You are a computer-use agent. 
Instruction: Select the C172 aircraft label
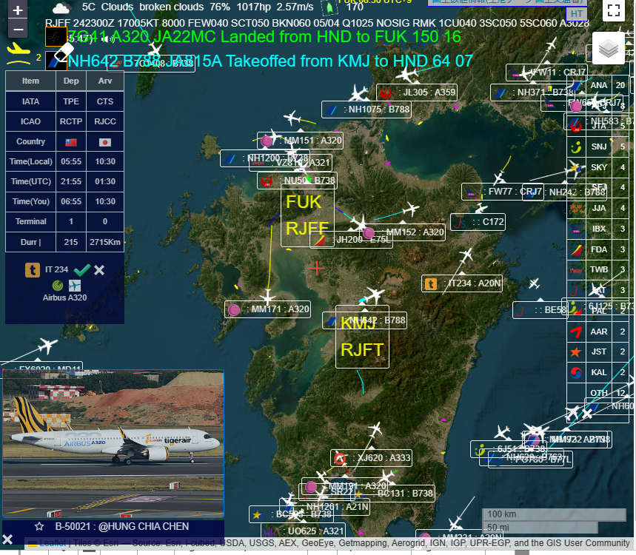click(478, 222)
